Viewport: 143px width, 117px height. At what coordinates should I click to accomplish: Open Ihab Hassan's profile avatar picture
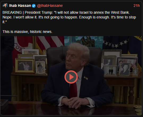coord(5,6)
